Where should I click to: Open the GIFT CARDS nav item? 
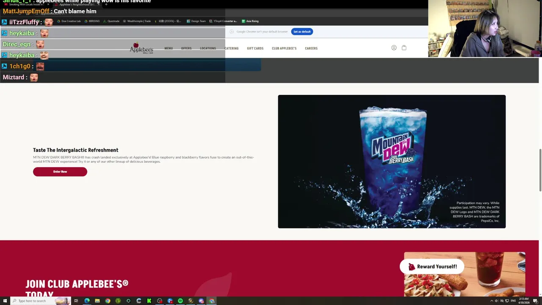pos(255,48)
